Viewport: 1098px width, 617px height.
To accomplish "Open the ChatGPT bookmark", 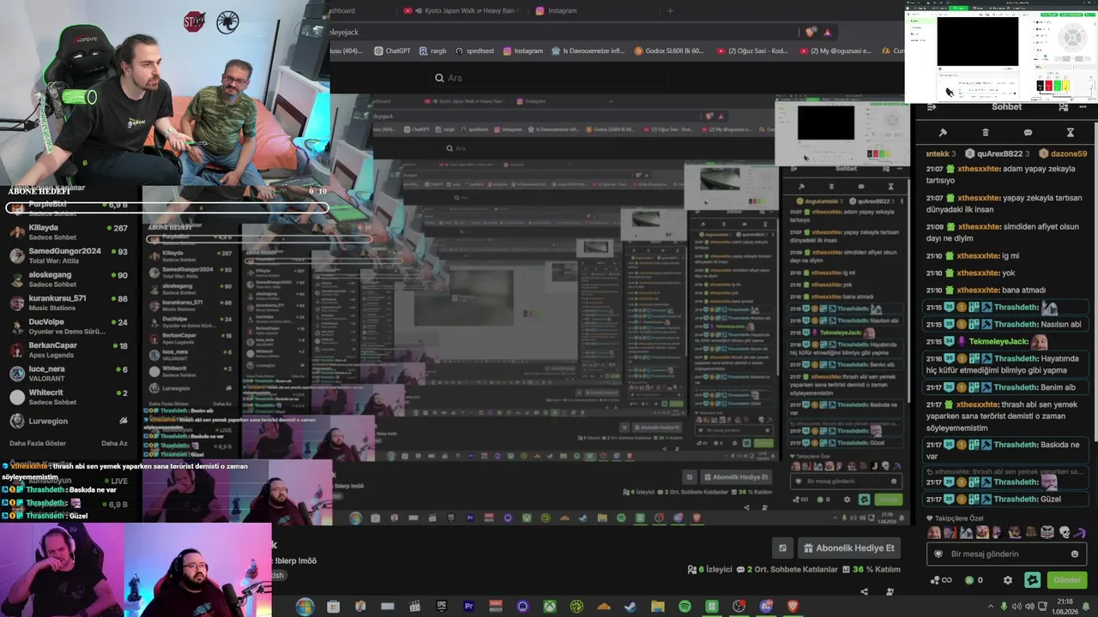I will coord(392,51).
